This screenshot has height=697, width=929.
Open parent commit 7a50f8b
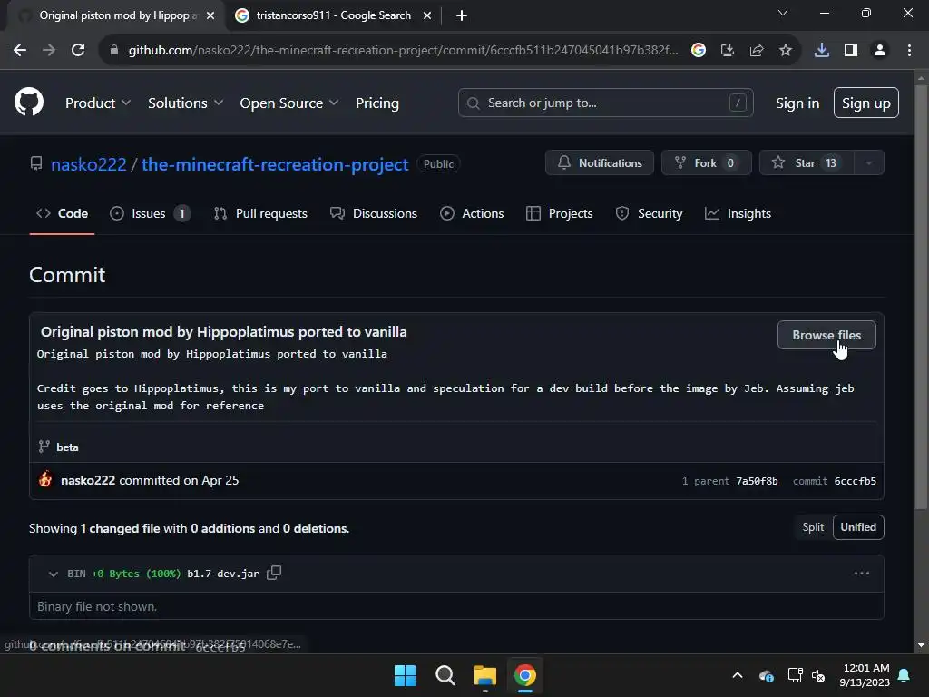click(757, 481)
